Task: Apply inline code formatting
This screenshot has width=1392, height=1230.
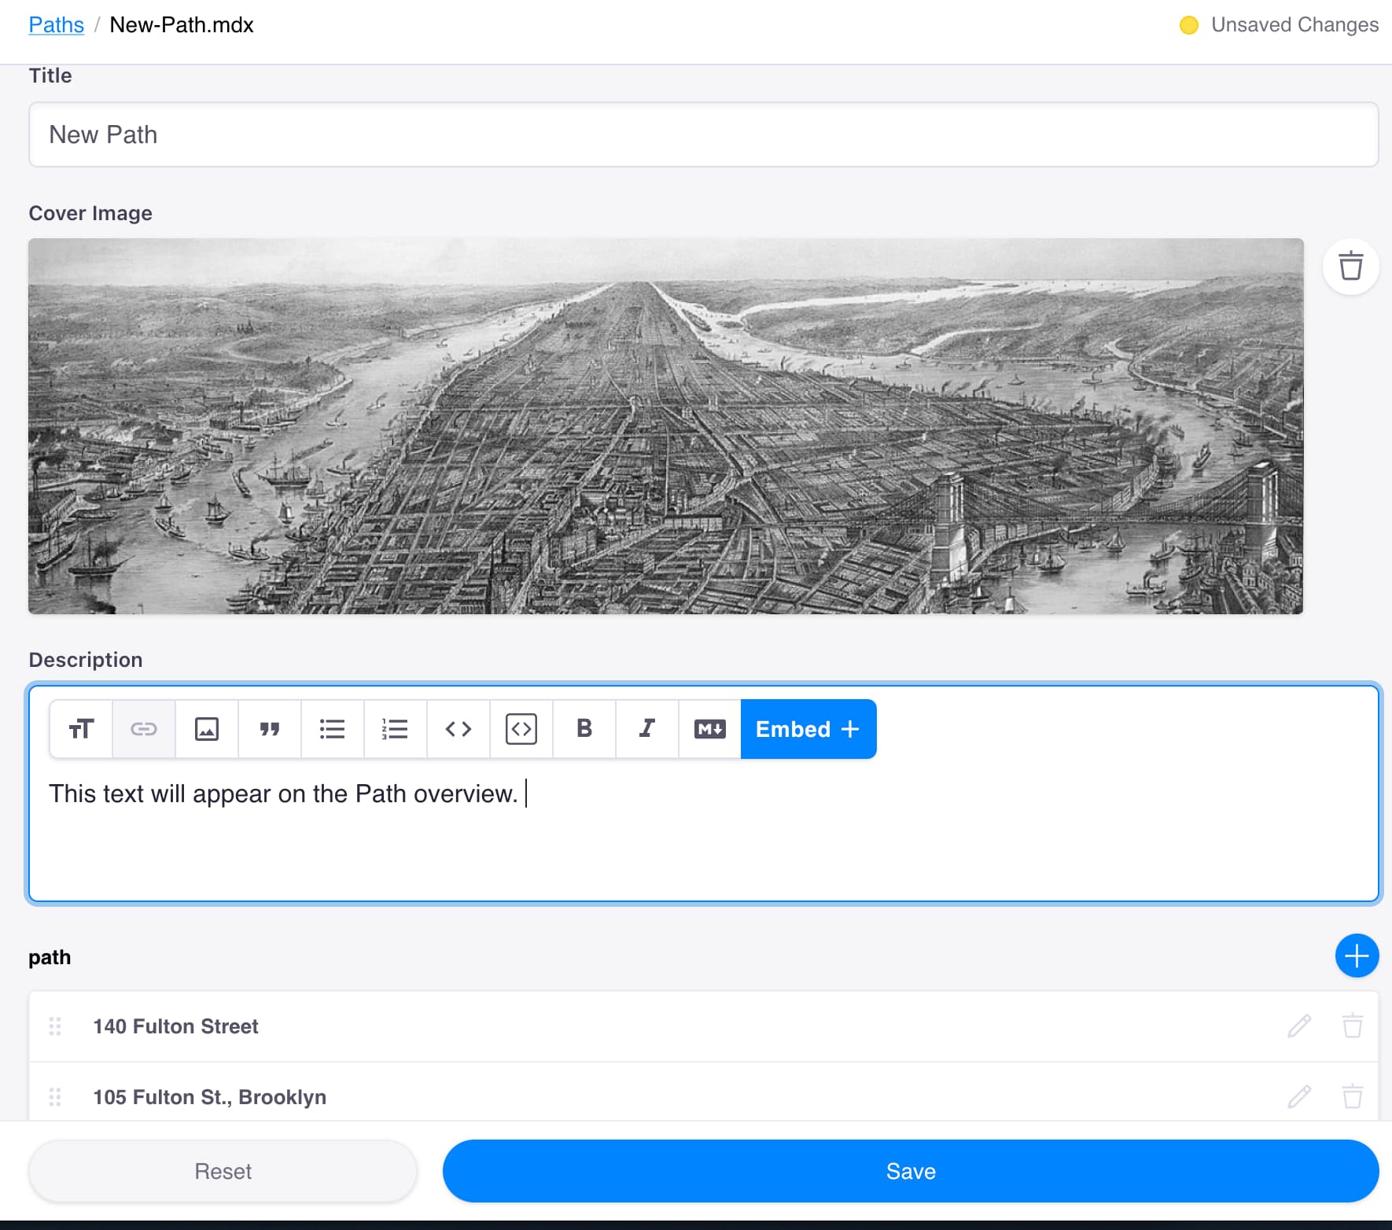Action: [458, 729]
